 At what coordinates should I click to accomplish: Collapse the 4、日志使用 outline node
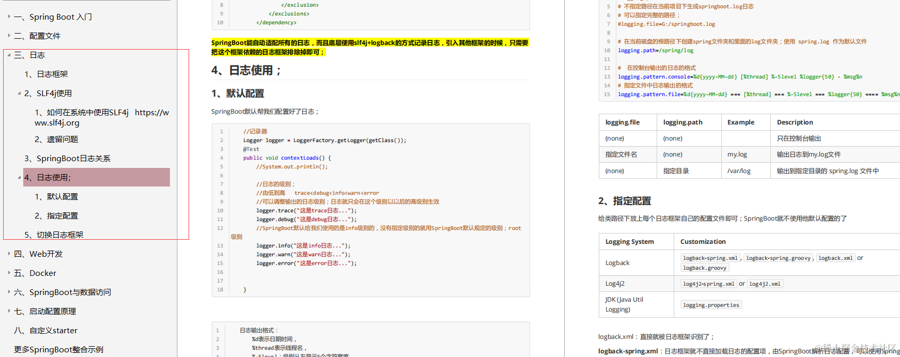pos(19,177)
